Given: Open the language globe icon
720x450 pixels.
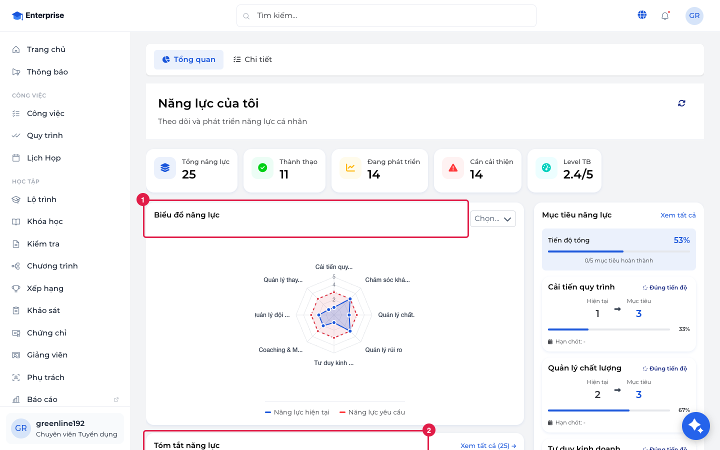Looking at the screenshot, I should pos(642,15).
